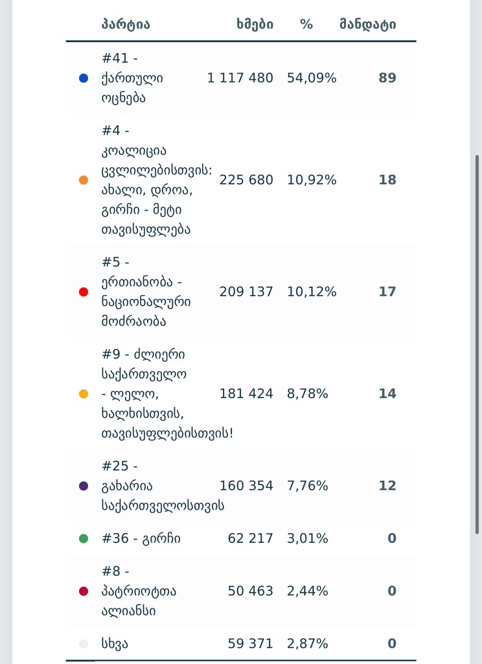Click the მანდატი column header
This screenshot has height=664, width=482.
click(x=368, y=24)
